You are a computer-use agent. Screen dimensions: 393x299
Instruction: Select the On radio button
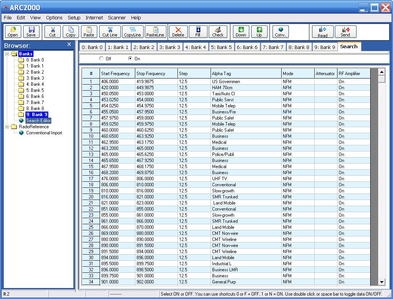(x=130, y=58)
